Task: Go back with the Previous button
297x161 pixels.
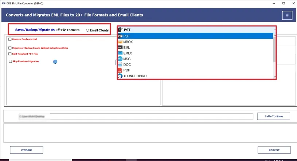Action: coord(27,150)
